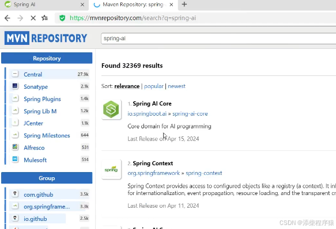Viewport: 336px width, 229px height.
Task: Open the Spring Context result title
Action: pyautogui.click(x=153, y=163)
